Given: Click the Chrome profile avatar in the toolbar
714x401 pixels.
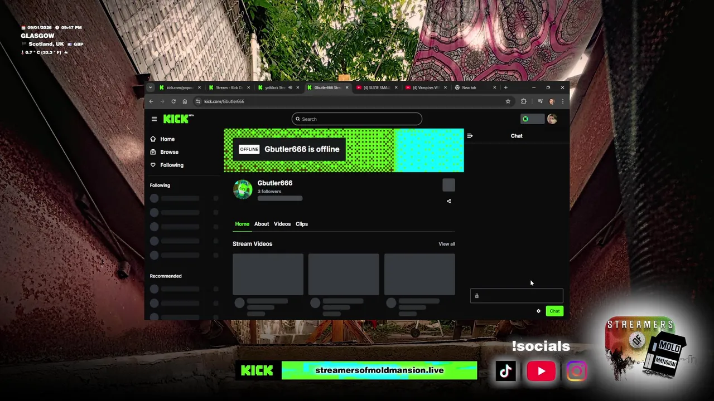Looking at the screenshot, I should 552,101.
